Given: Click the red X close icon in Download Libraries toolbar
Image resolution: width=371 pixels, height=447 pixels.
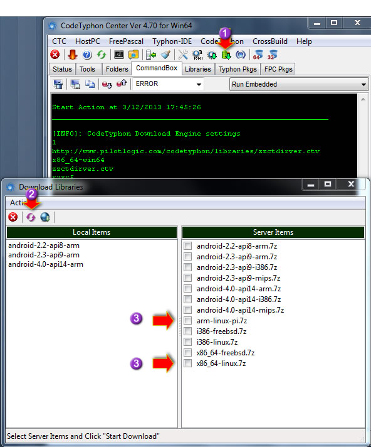Looking at the screenshot, I should coord(13,217).
